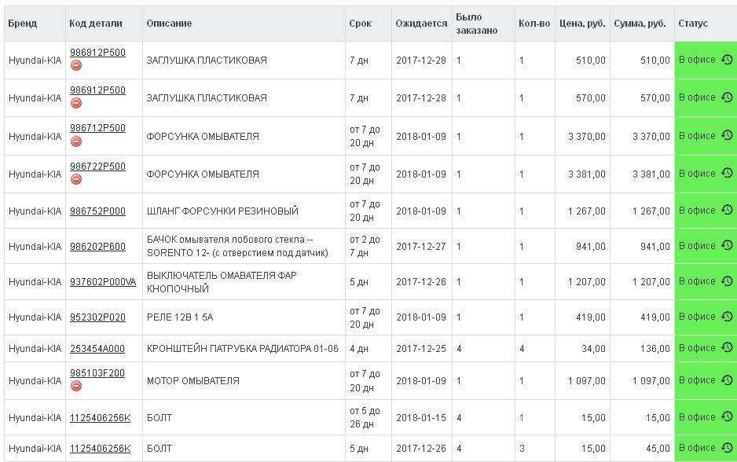This screenshot has width=737, height=462.
Task: Click history icon on the РЕЛЕ 12В 1 5А row
Action: 729,316
